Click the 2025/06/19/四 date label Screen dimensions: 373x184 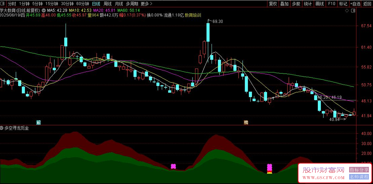coord(12,15)
